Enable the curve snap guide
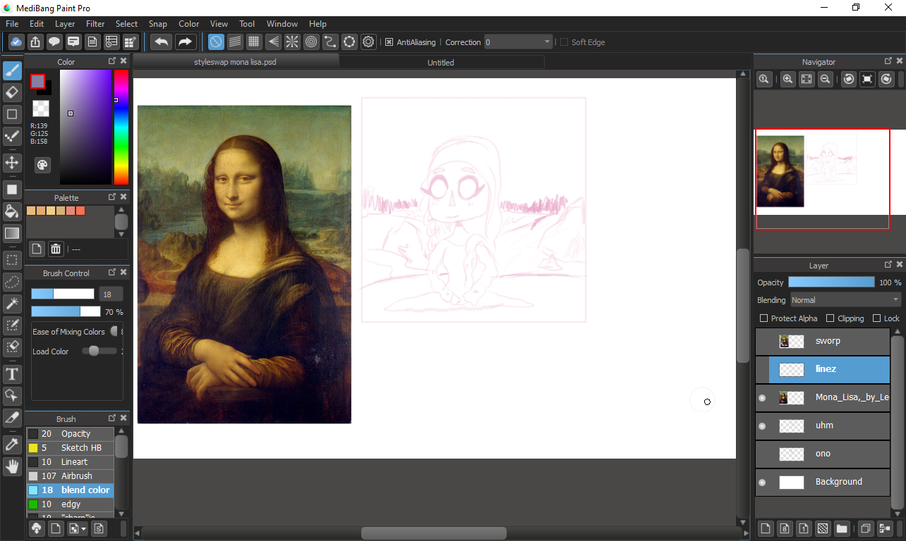 pyautogui.click(x=330, y=42)
